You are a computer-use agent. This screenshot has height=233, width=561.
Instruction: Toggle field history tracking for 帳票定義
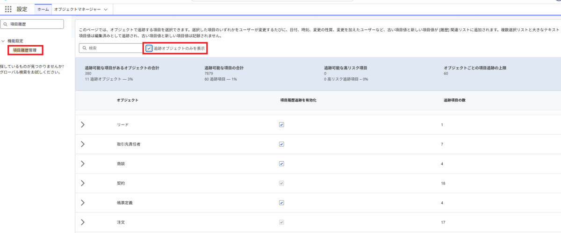pos(281,203)
